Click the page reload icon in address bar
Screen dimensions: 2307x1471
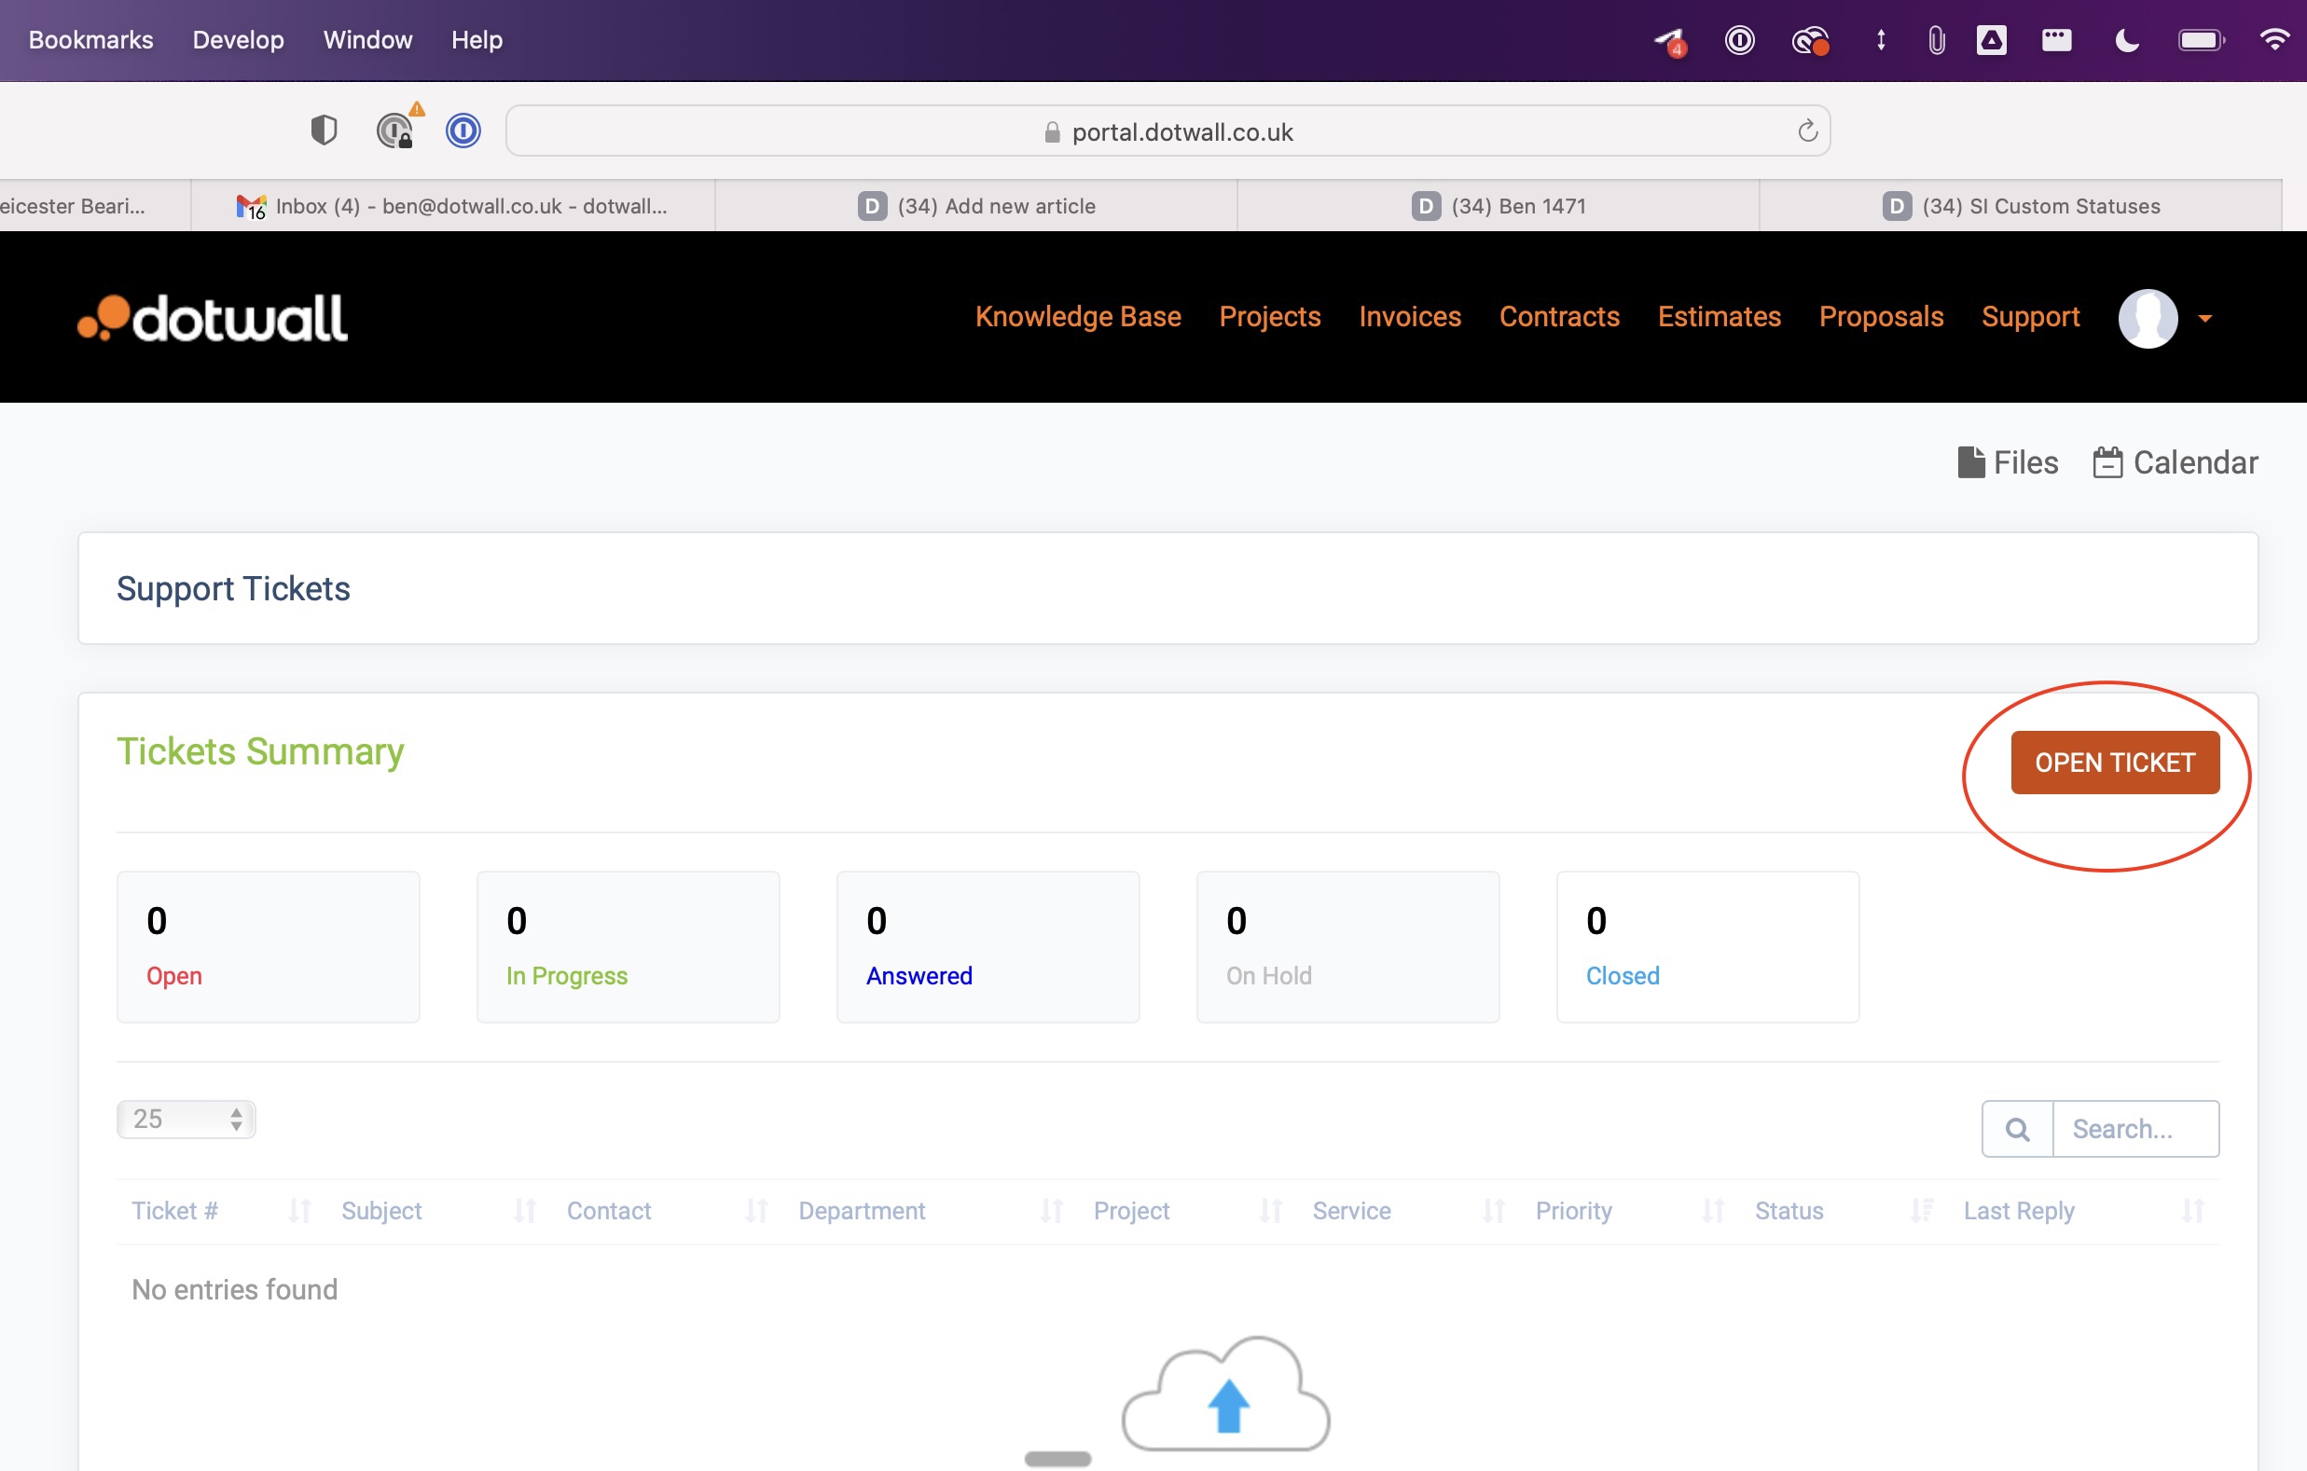tap(1807, 131)
